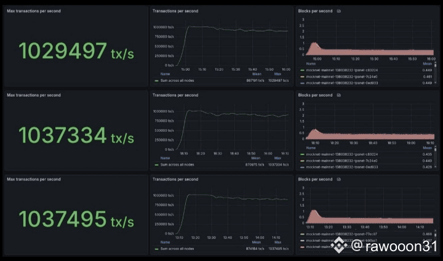Click the icon beside the 18:10 Blocks per second title
This screenshot has width=443, height=261.
[339, 95]
